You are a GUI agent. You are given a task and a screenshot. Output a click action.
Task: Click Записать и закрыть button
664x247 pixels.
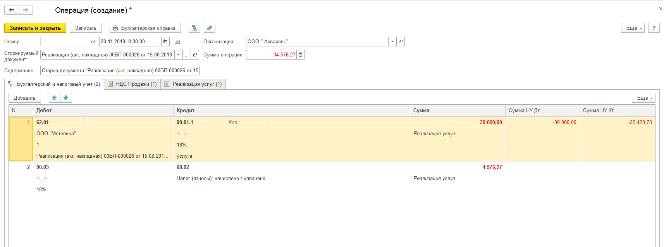point(35,28)
